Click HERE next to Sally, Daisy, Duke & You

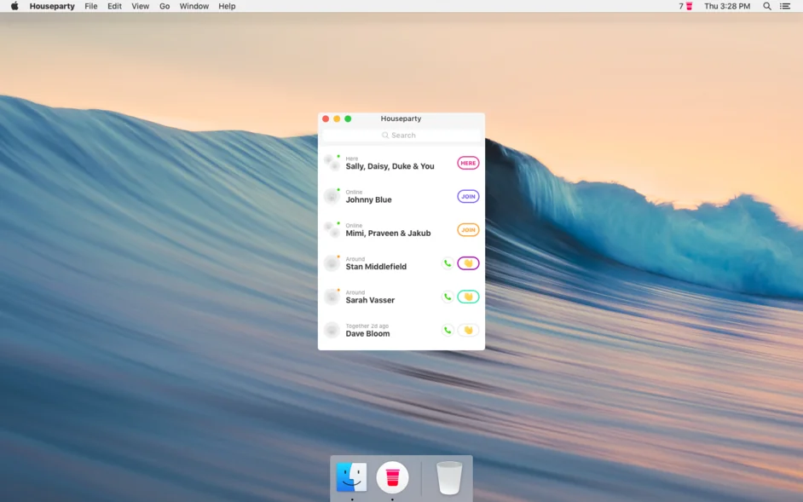click(467, 162)
